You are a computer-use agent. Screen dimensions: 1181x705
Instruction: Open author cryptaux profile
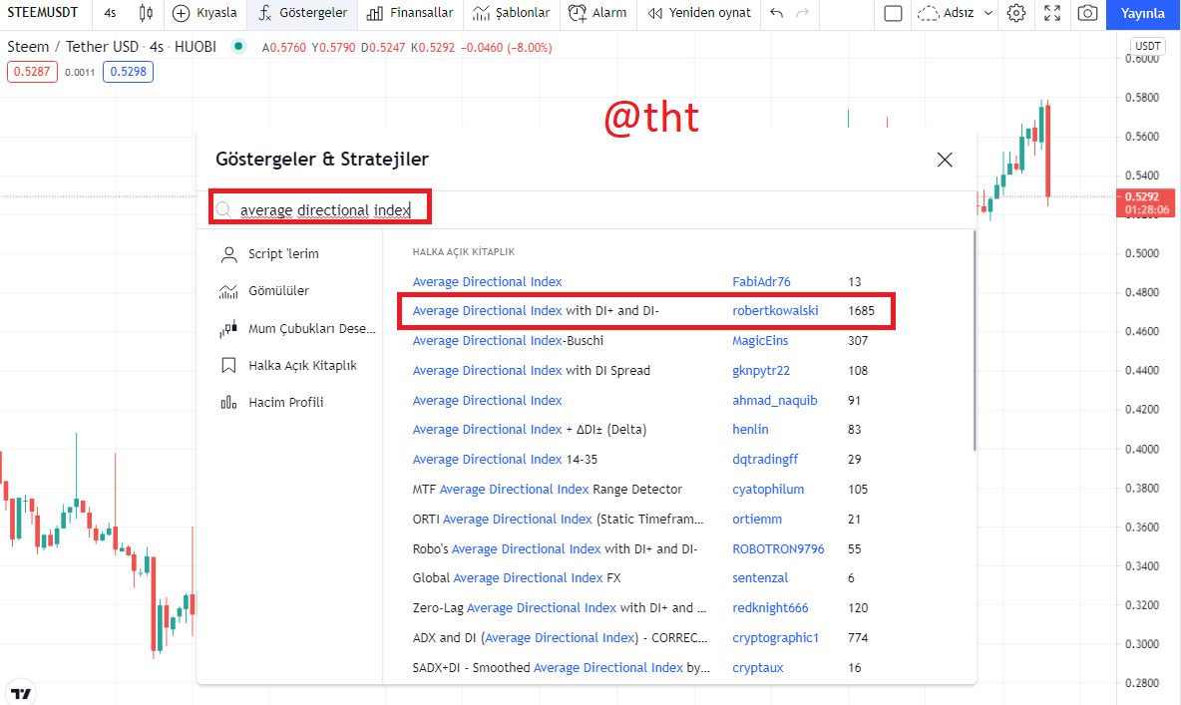point(758,668)
